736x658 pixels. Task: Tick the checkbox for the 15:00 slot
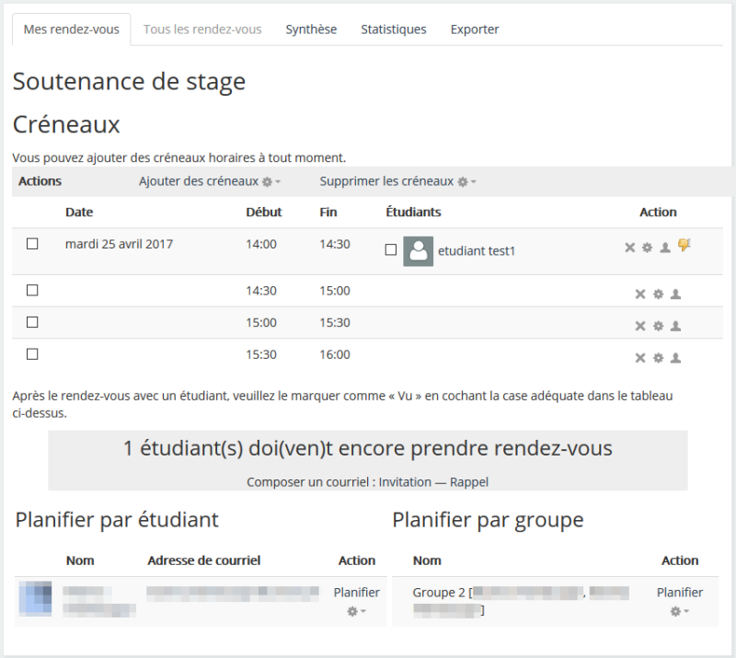click(32, 323)
